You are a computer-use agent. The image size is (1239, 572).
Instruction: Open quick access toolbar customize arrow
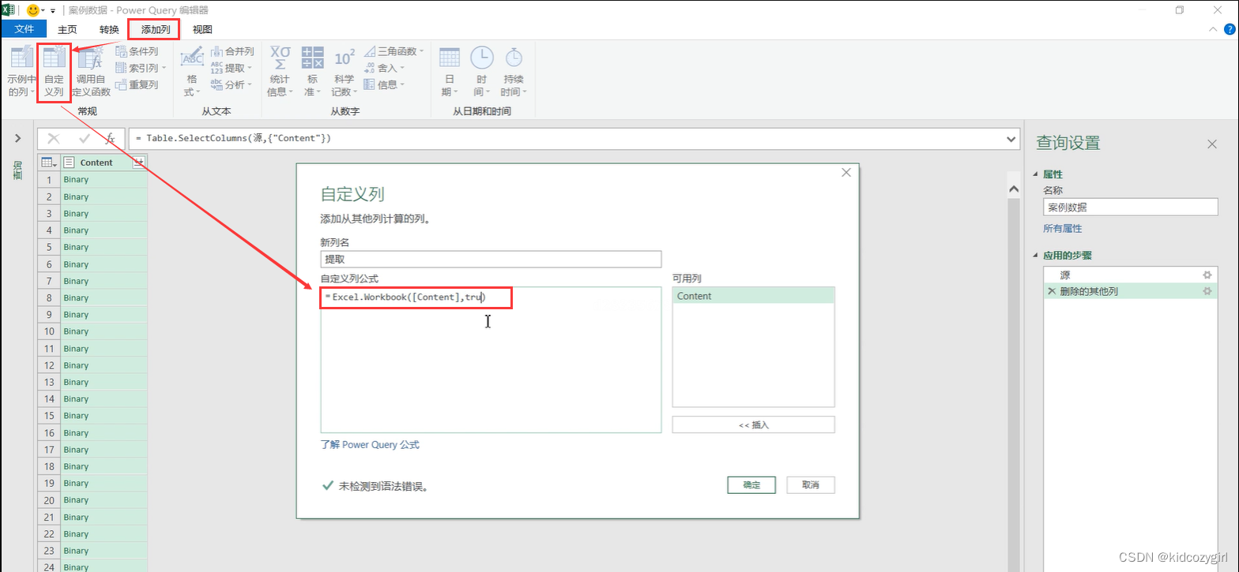tap(53, 11)
